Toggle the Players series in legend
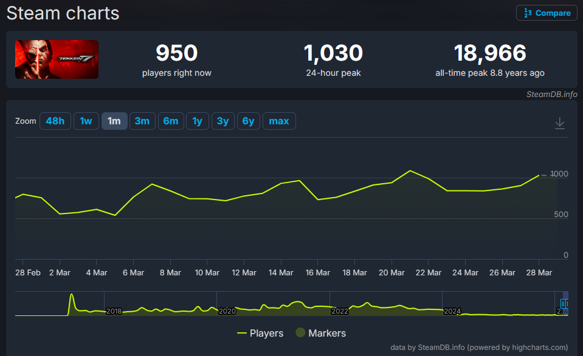The height and width of the screenshot is (356, 583). click(260, 333)
